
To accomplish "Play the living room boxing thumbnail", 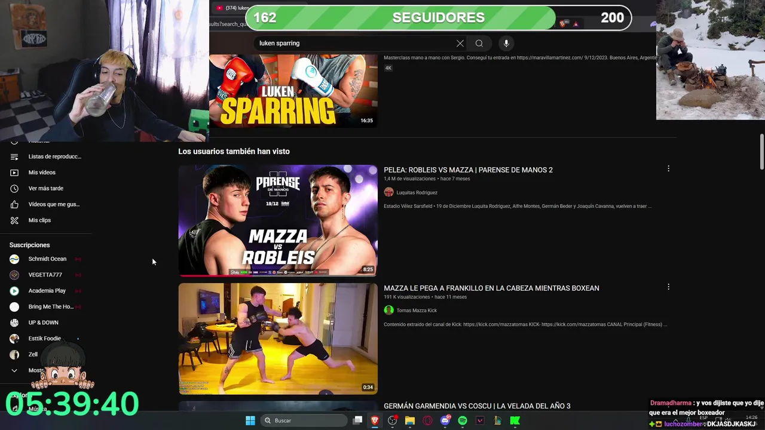I will [x=278, y=339].
